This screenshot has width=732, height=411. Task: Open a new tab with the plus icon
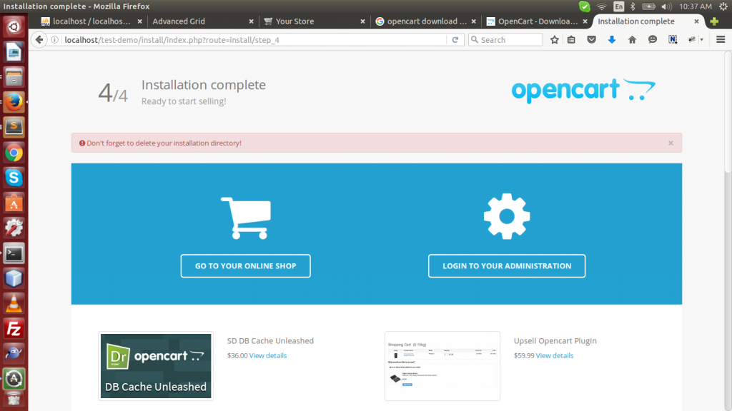pyautogui.click(x=714, y=21)
